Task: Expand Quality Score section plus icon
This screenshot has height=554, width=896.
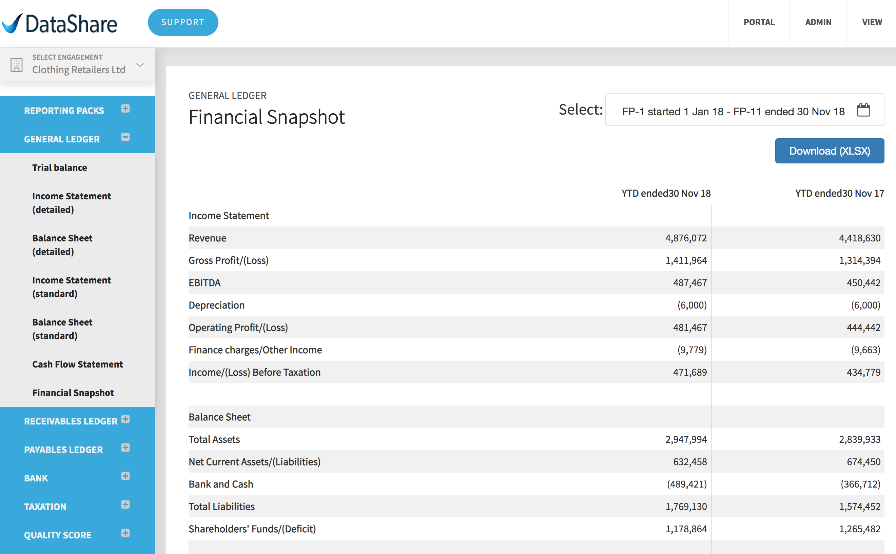Action: point(125,533)
